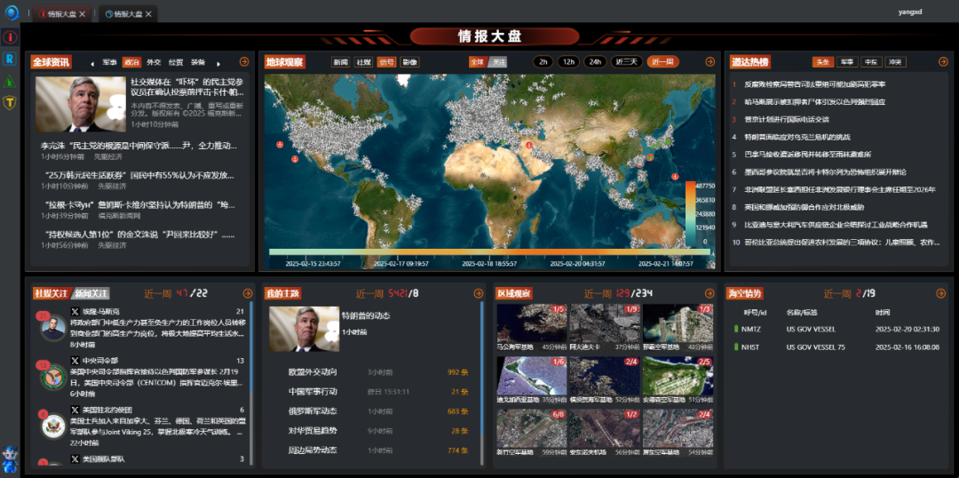The image size is (959, 478).
Task: Select 中东 filter in 道达热榜
Action: tap(869, 62)
